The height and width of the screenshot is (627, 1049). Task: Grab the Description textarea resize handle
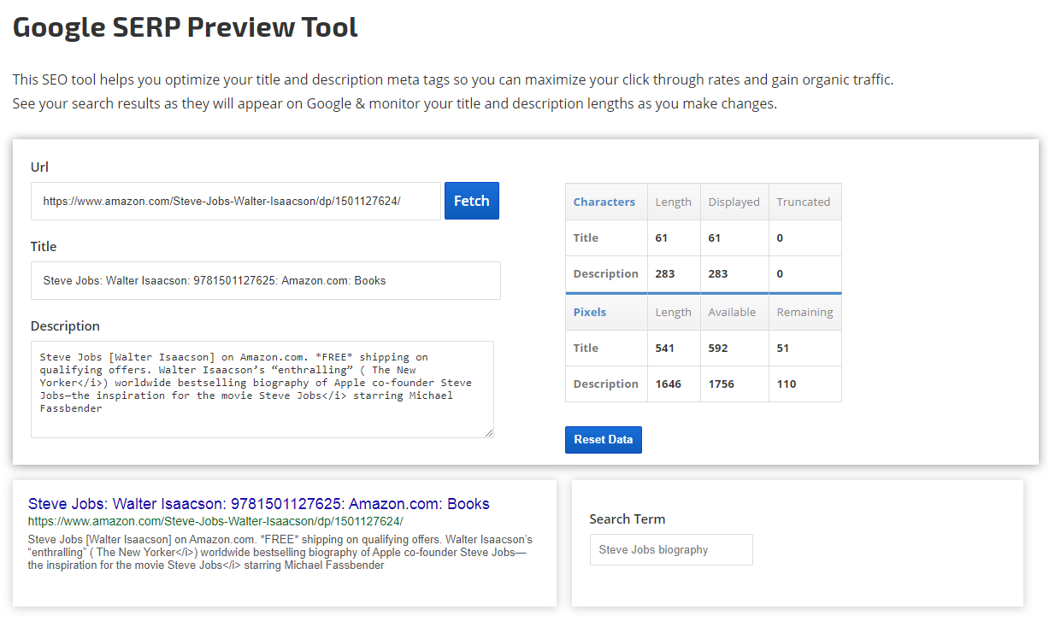[x=489, y=433]
